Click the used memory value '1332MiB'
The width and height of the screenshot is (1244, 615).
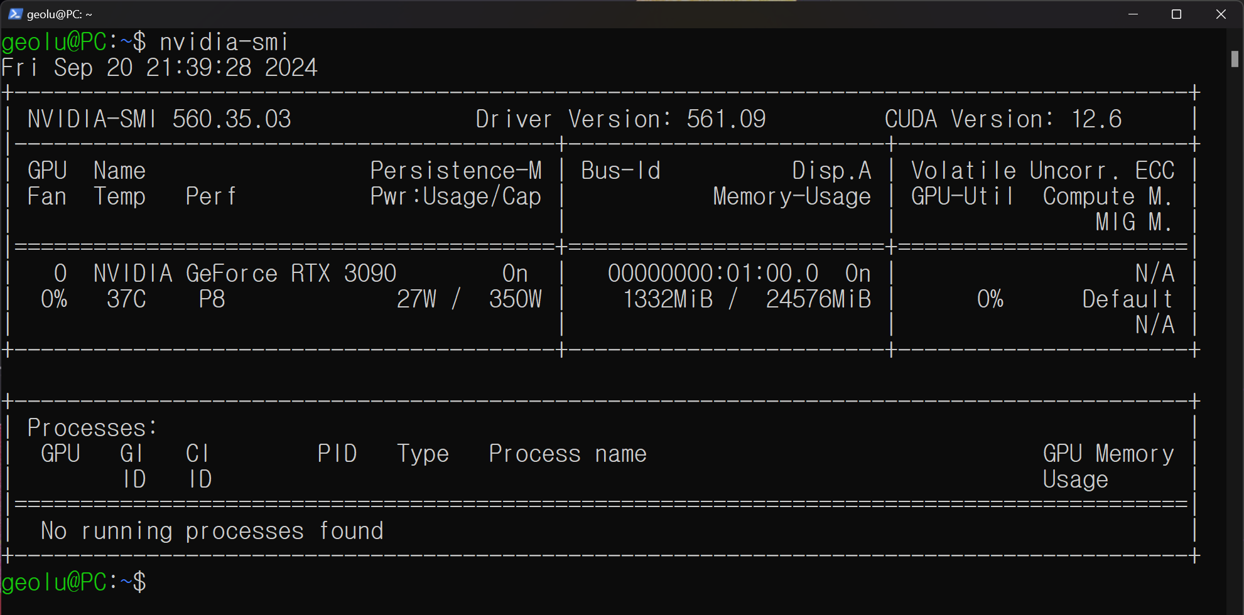coord(668,299)
